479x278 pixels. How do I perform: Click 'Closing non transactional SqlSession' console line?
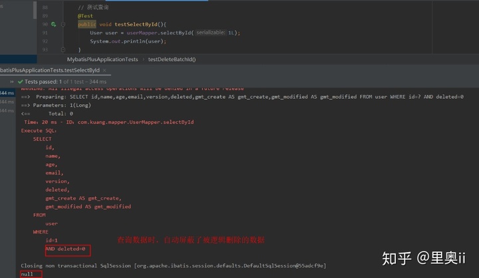tap(174, 266)
